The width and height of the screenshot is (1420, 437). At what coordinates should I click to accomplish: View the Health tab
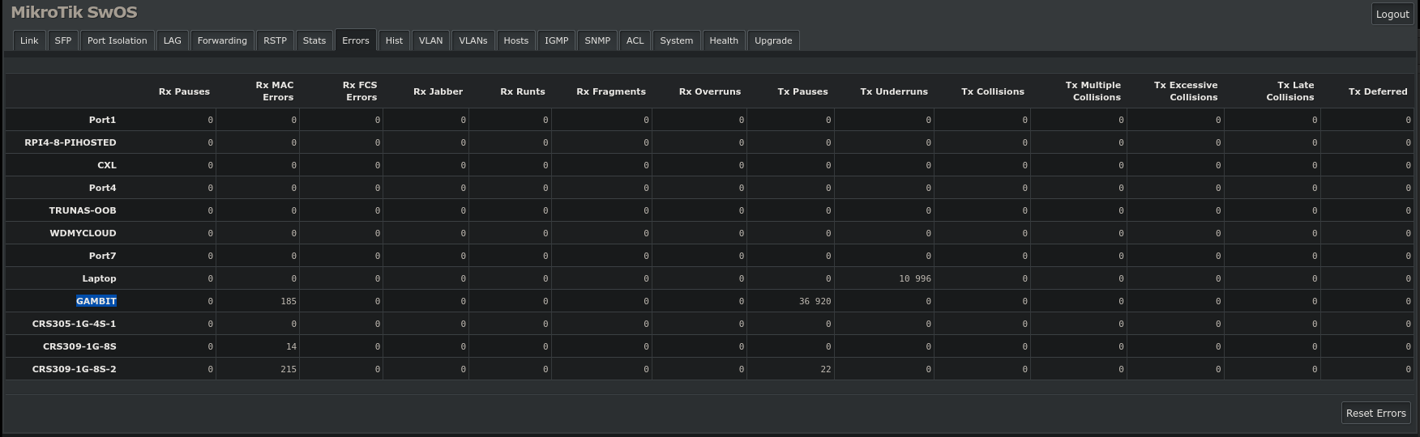(724, 40)
